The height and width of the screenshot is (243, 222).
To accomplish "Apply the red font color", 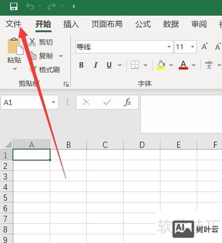I will 183,65.
